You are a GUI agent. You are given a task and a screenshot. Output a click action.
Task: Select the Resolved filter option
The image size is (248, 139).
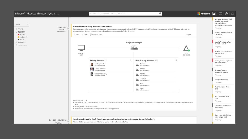click(x=21, y=42)
